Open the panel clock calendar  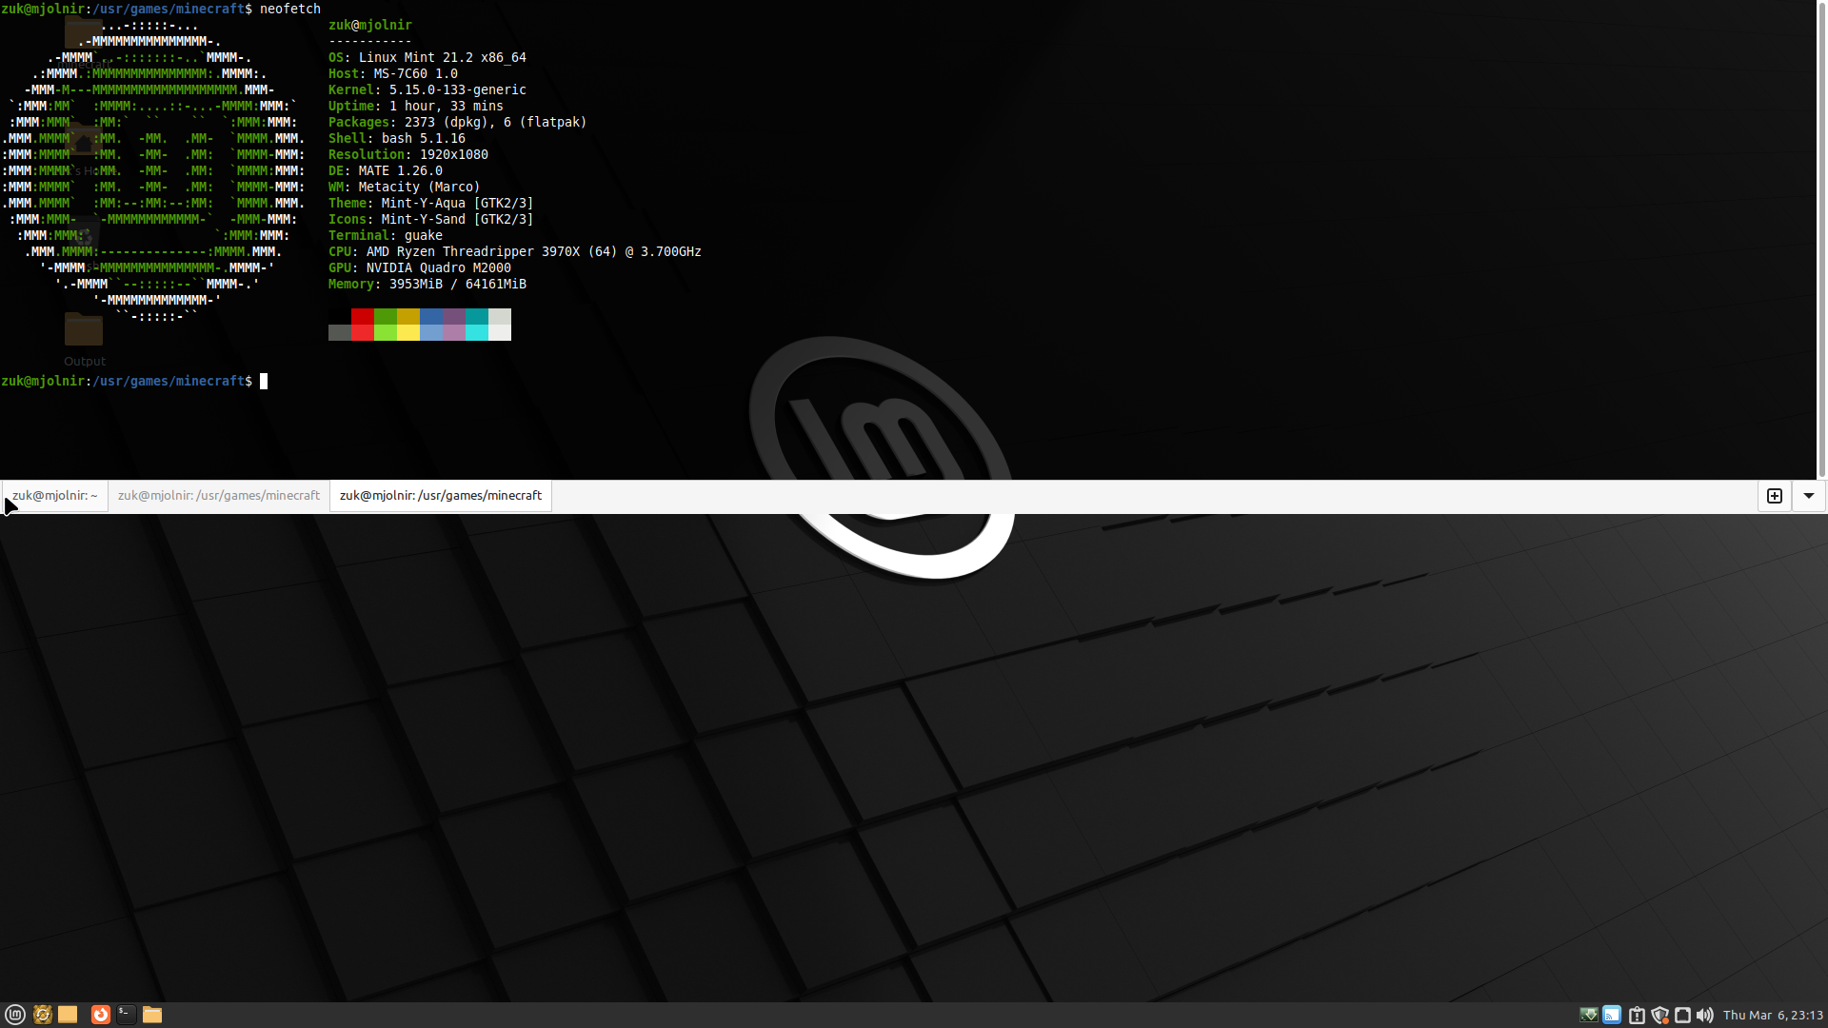pos(1773,1016)
